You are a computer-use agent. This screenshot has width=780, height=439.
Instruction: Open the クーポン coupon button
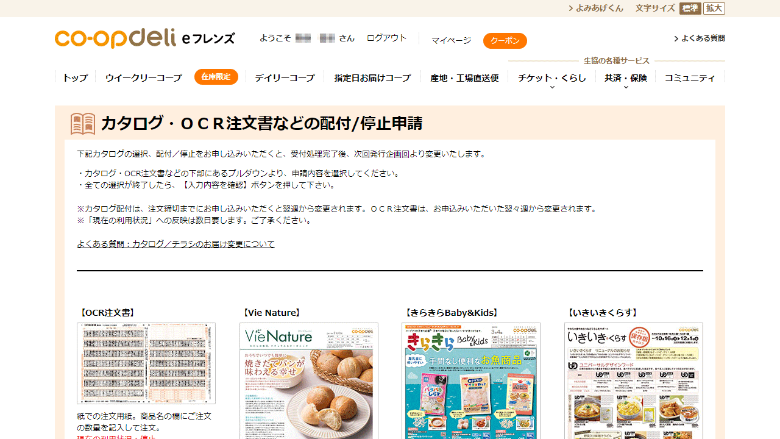tap(505, 41)
